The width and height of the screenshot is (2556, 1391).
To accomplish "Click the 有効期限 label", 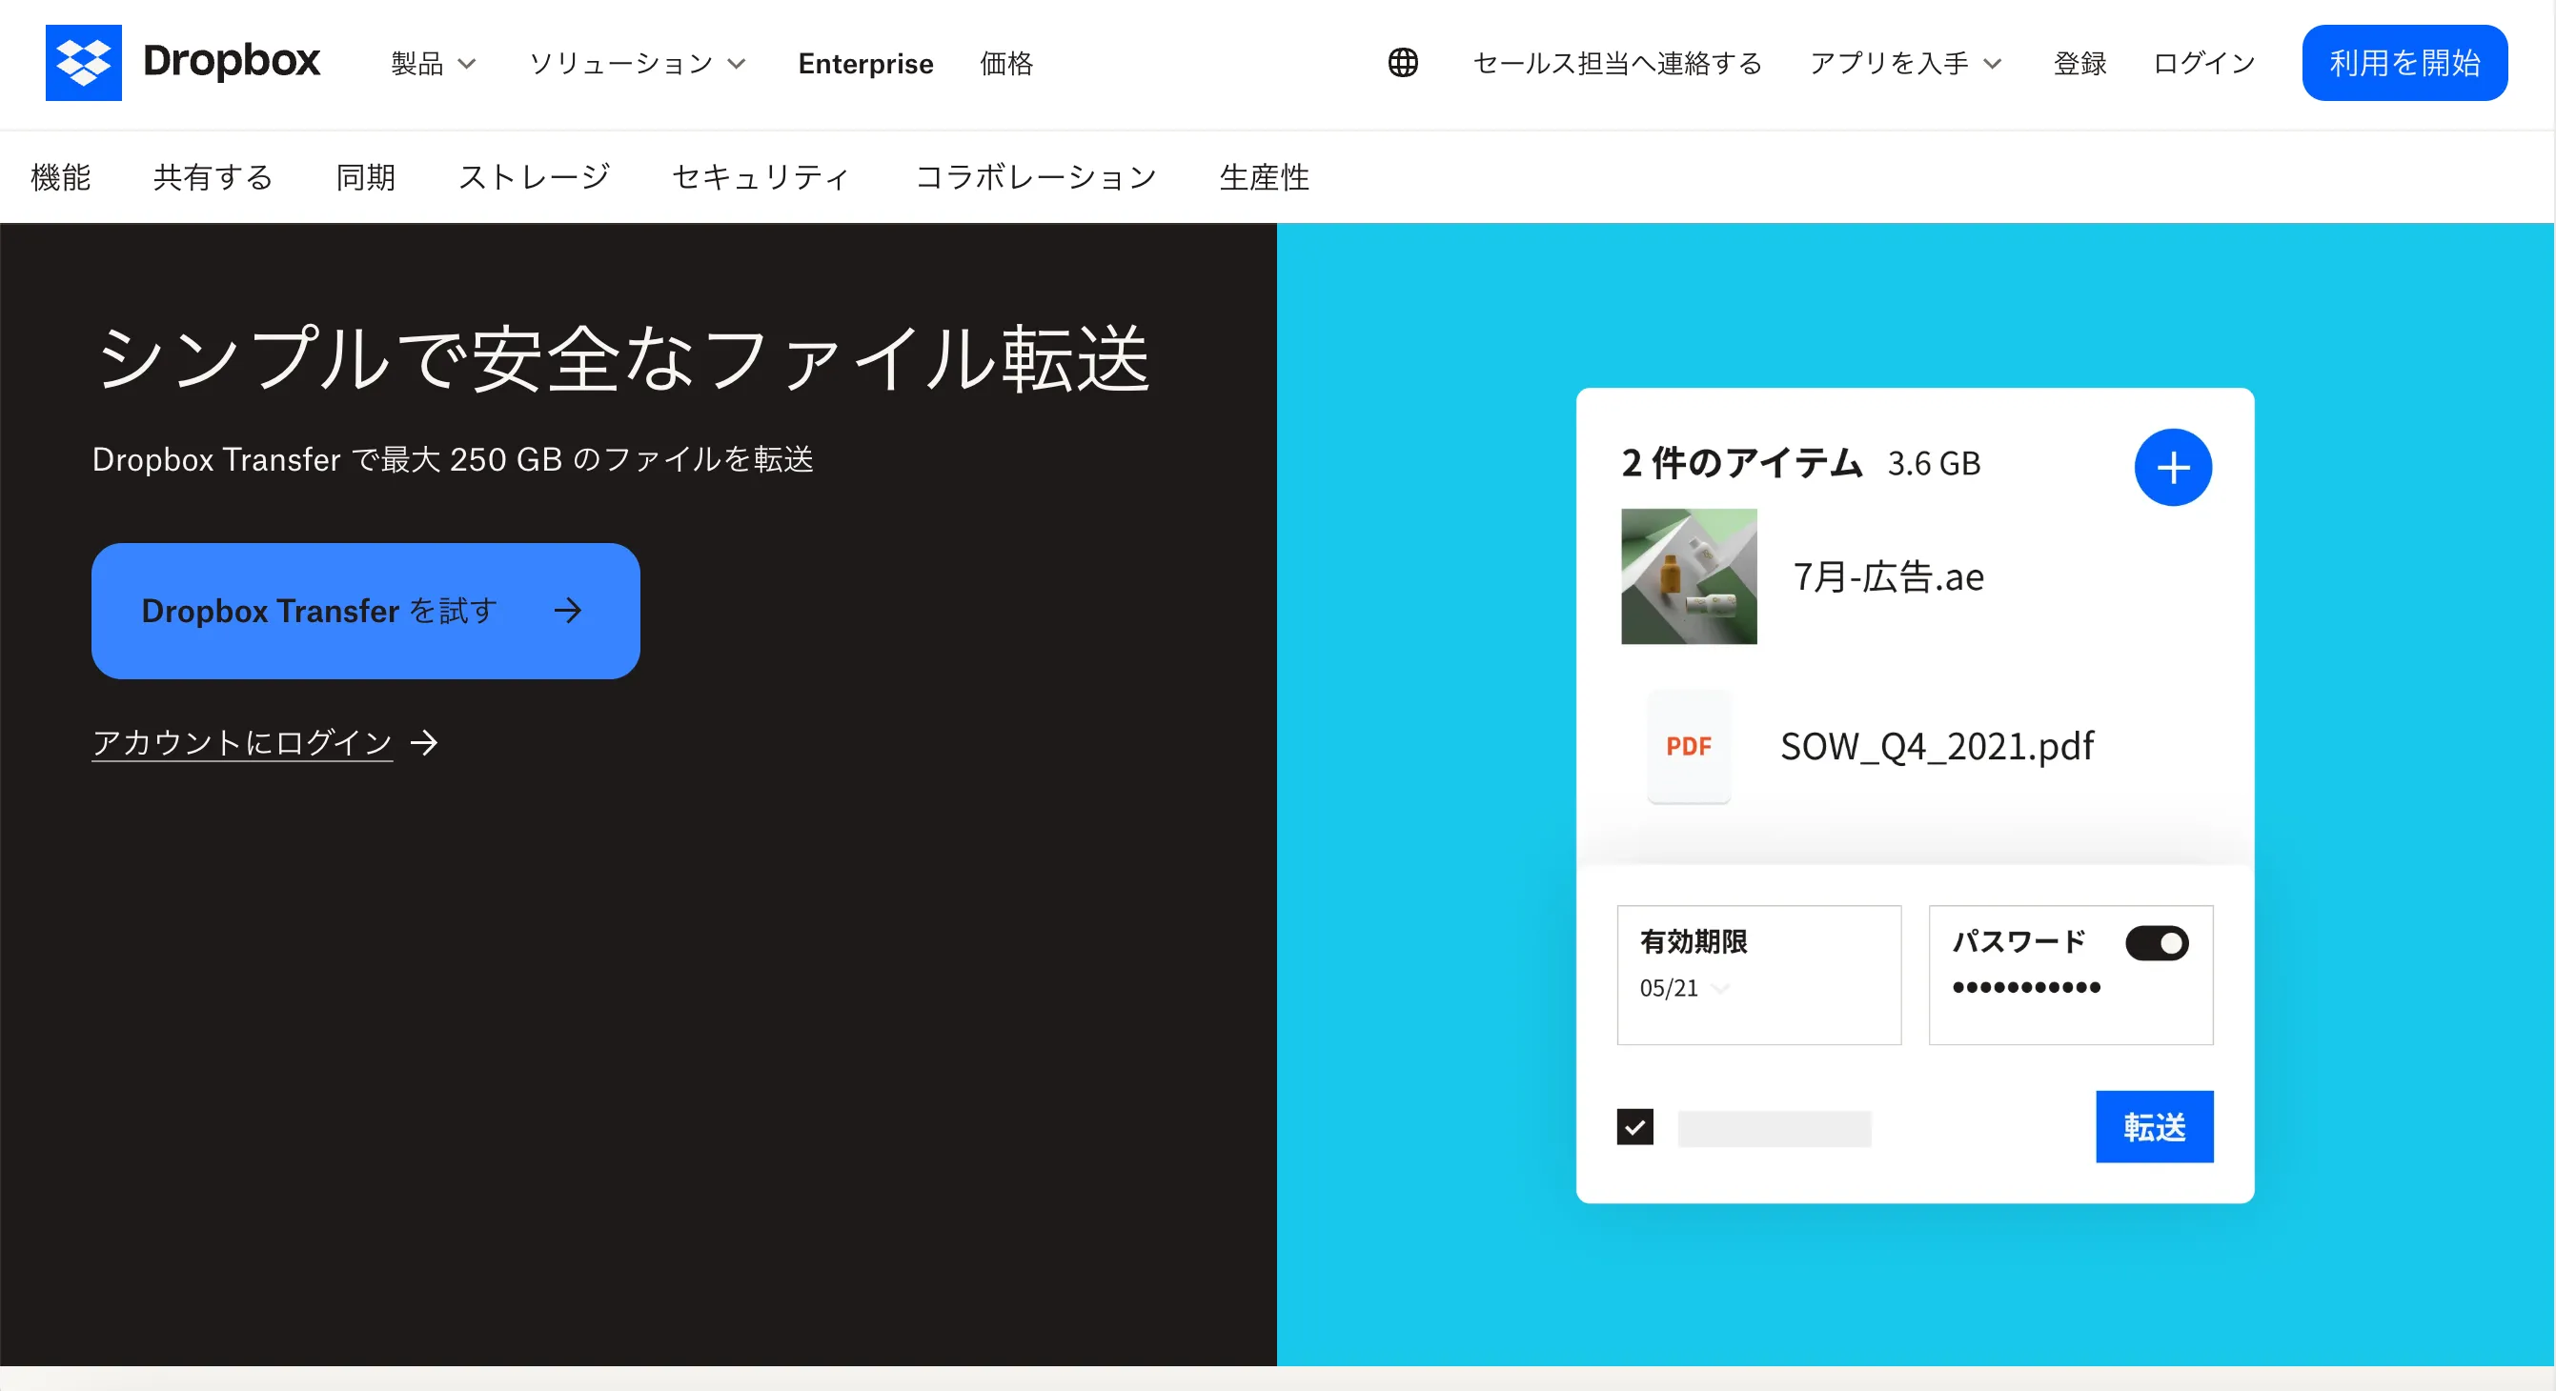I will [1693, 940].
